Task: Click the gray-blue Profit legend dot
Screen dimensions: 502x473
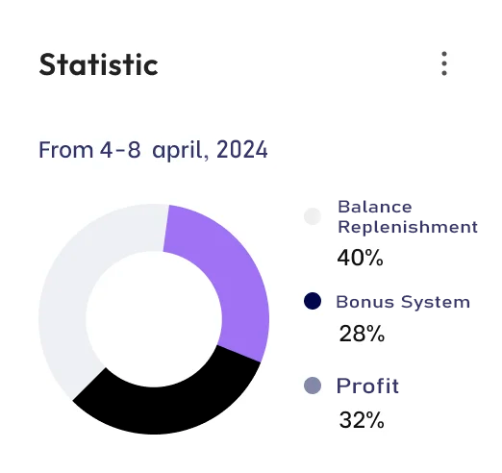Action: 313,386
